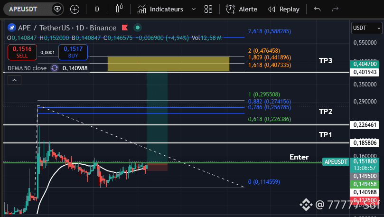Image resolution: width=384 pixels, height=217 pixels.
Task: Click the Enter text label
Action: pos(299,157)
